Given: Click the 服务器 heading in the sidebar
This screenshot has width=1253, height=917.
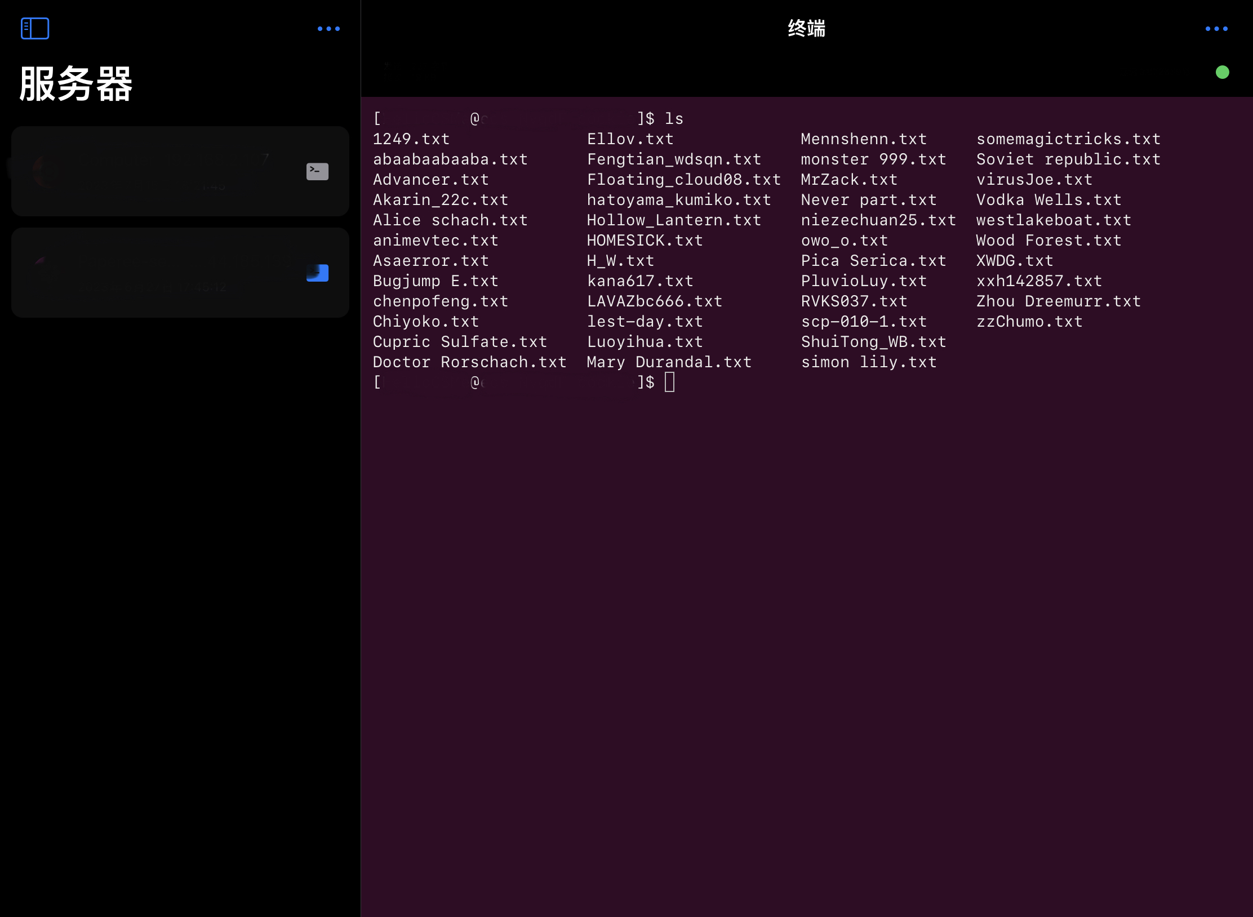Looking at the screenshot, I should pos(76,84).
